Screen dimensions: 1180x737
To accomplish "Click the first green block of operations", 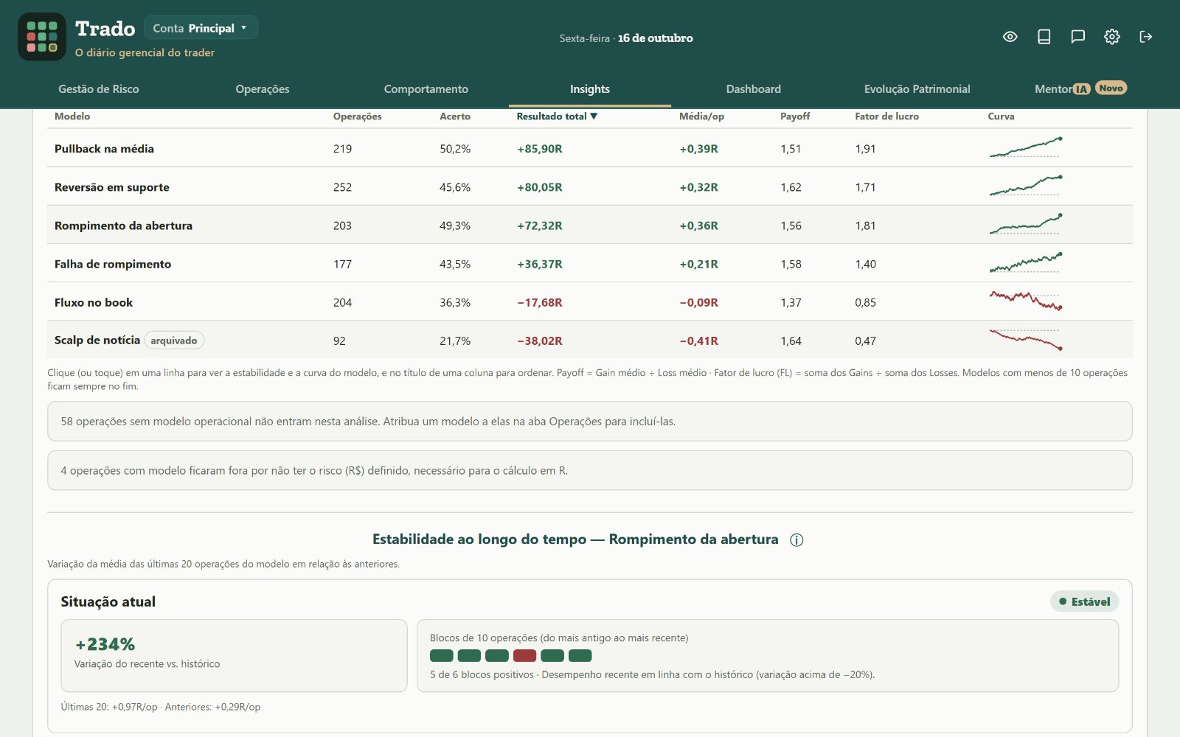I will 442,656.
